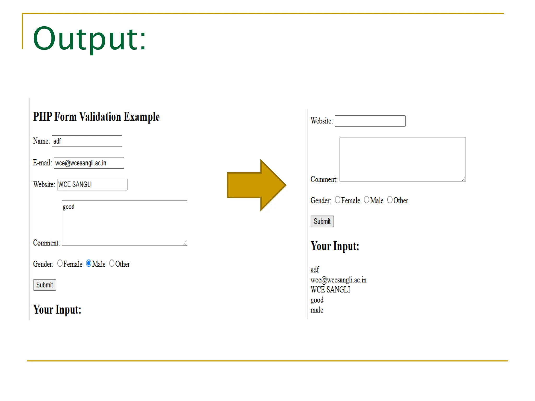535x401 pixels.
Task: Select the Other radio button in left form
Action: [x=112, y=263]
